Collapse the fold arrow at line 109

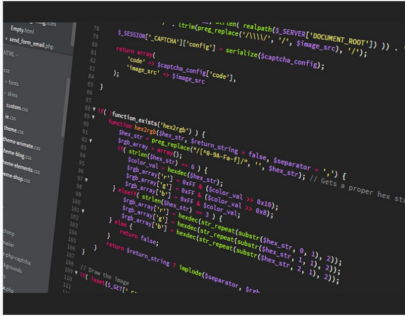pyautogui.click(x=76, y=272)
